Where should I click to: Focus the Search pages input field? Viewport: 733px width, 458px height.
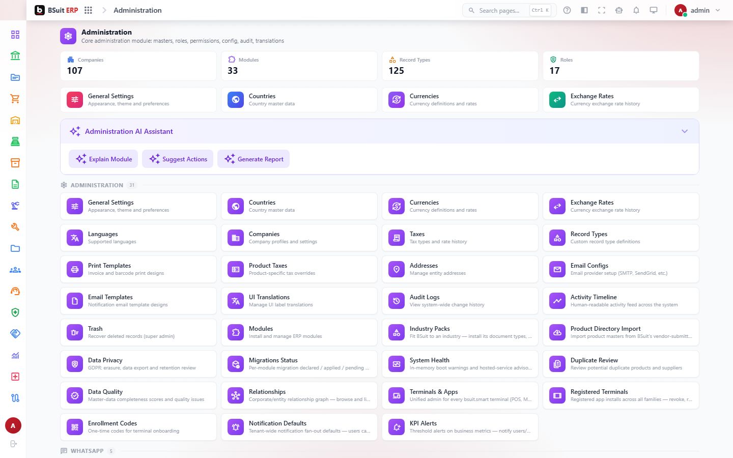point(509,10)
